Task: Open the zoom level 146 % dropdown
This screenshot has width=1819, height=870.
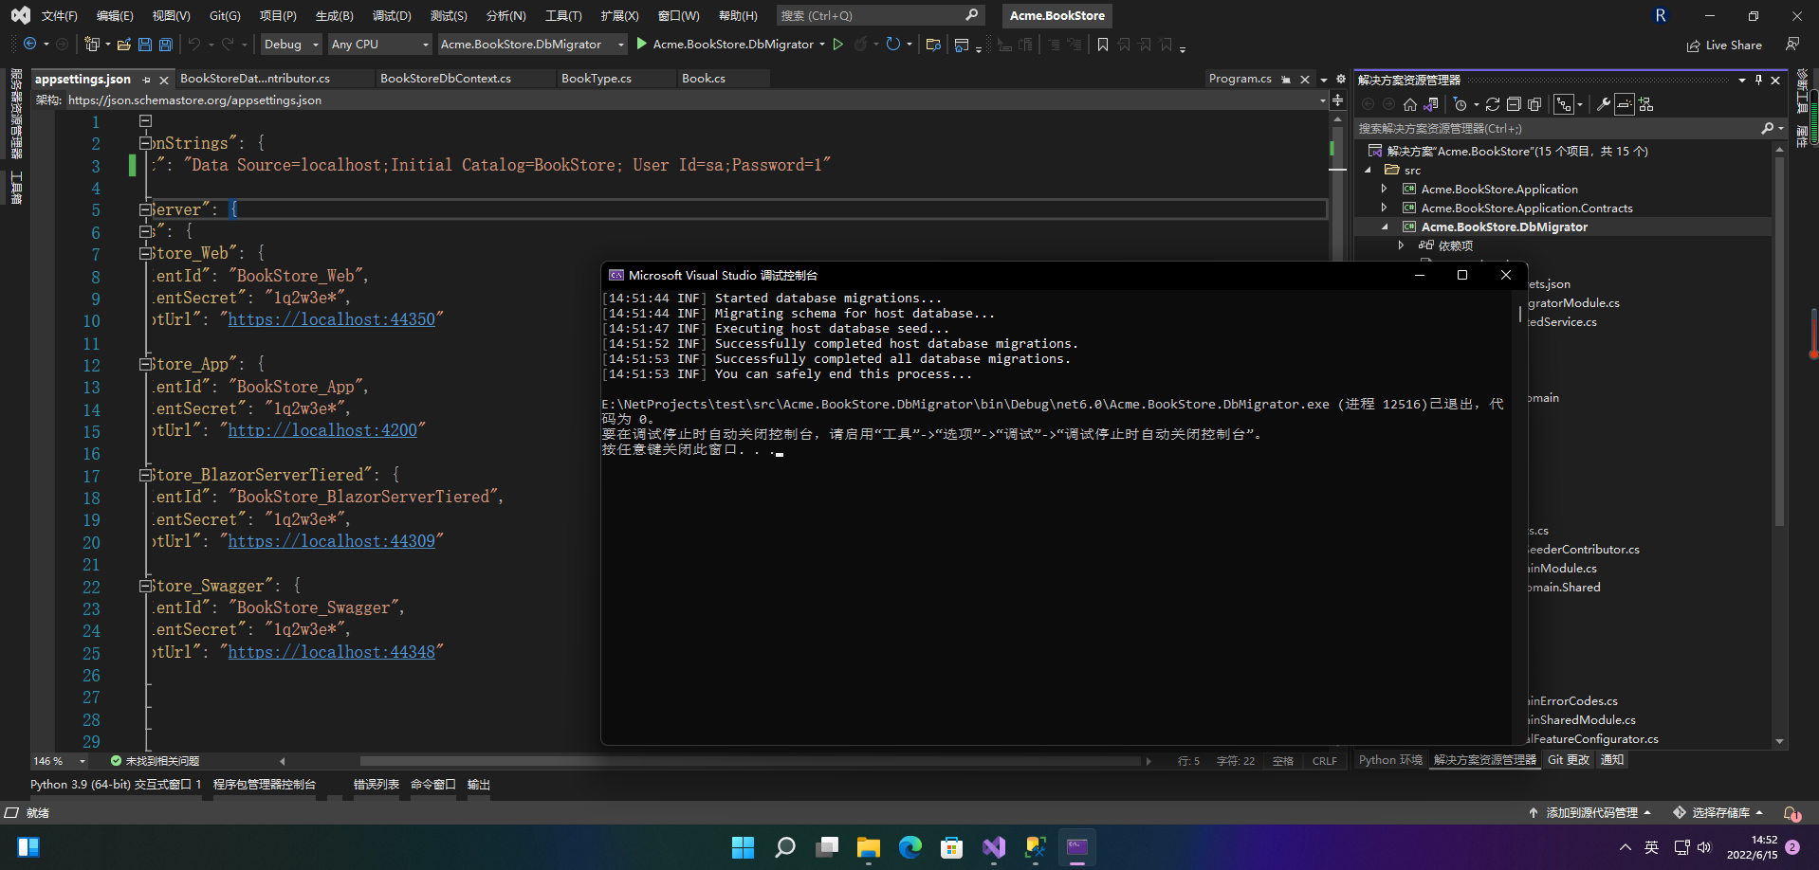Action: [x=83, y=761]
